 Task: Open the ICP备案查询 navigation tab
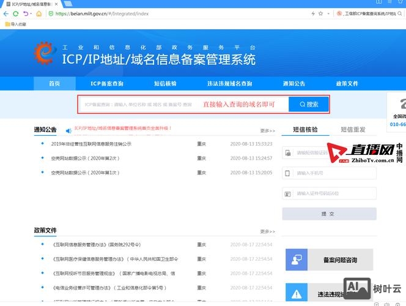tap(106, 83)
